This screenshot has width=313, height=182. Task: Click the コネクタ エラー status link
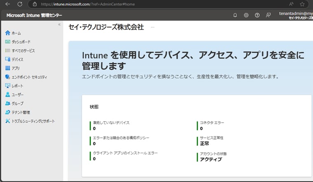click(212, 123)
